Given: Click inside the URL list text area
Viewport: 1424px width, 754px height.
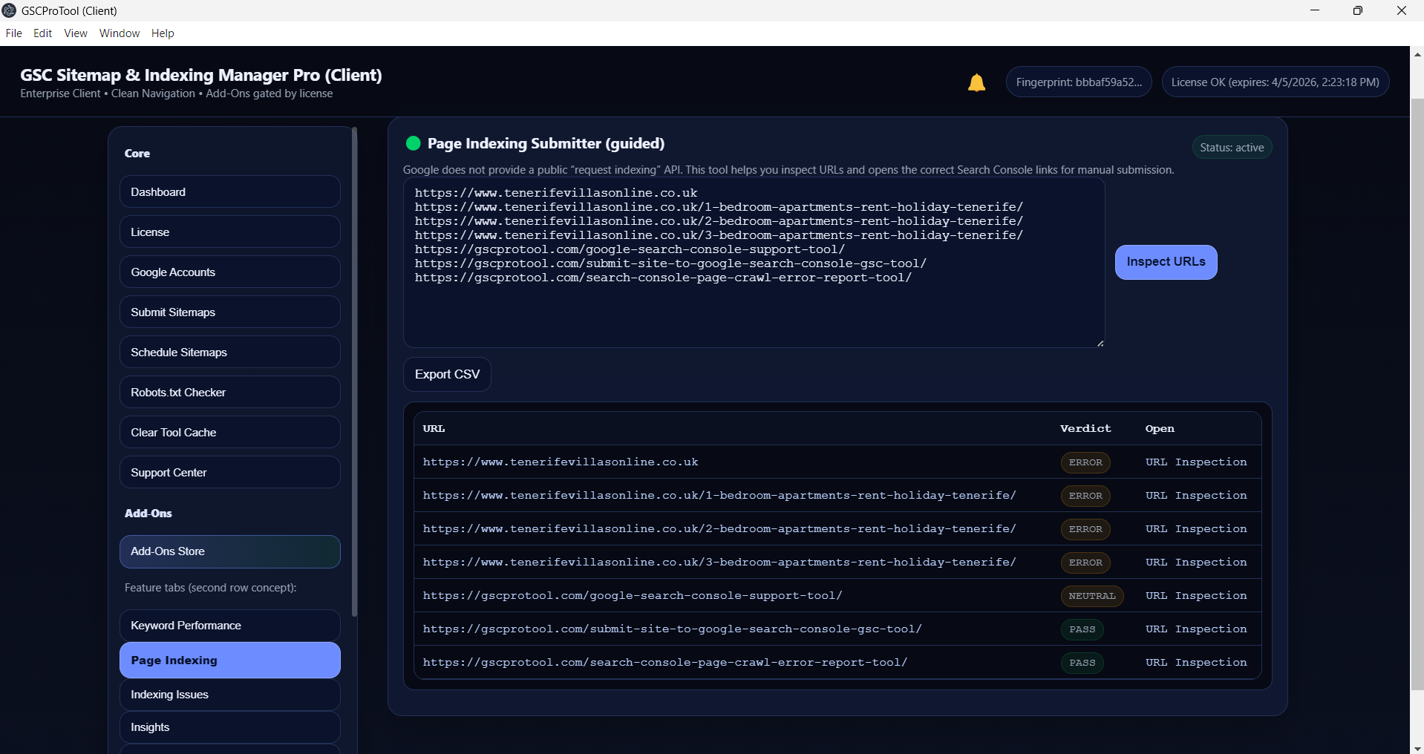Looking at the screenshot, I should coord(753,312).
